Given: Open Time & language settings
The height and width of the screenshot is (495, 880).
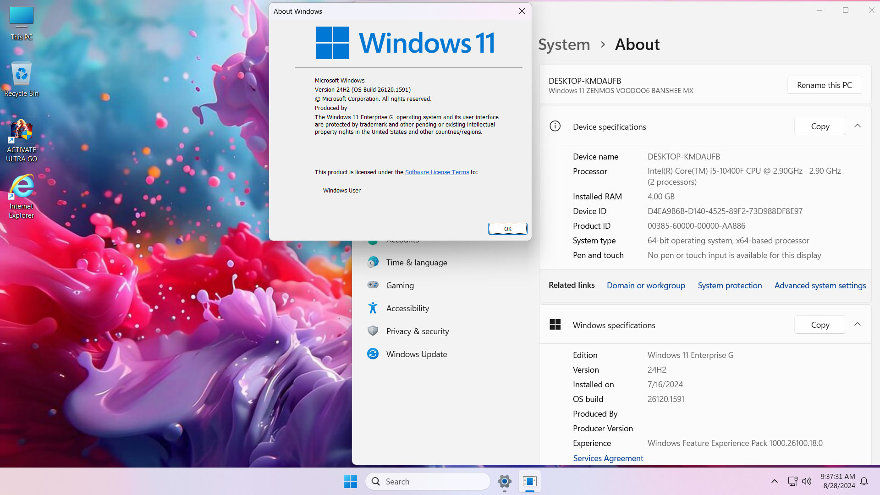Looking at the screenshot, I should point(416,262).
